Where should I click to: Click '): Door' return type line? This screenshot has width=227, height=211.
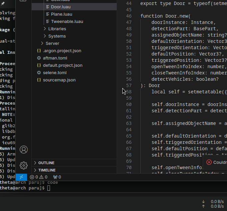150,85
